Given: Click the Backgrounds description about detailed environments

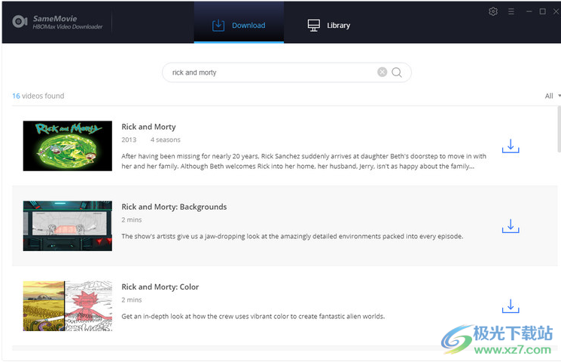Looking at the screenshot, I should point(292,236).
